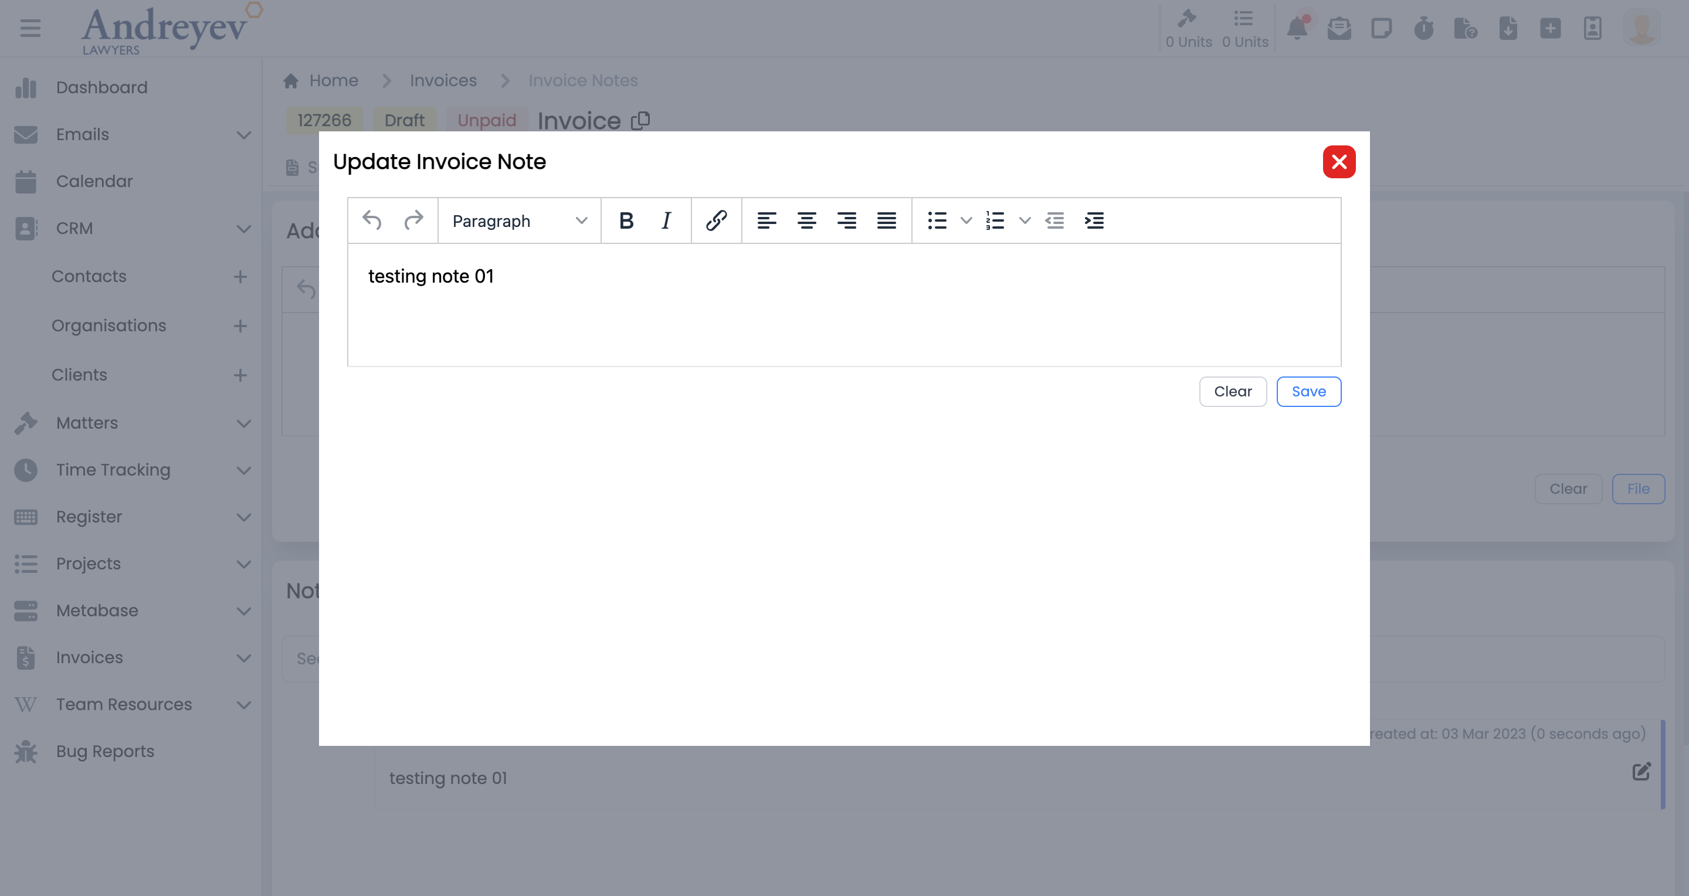Insert a bulleted list
1689x896 pixels.
click(x=937, y=221)
